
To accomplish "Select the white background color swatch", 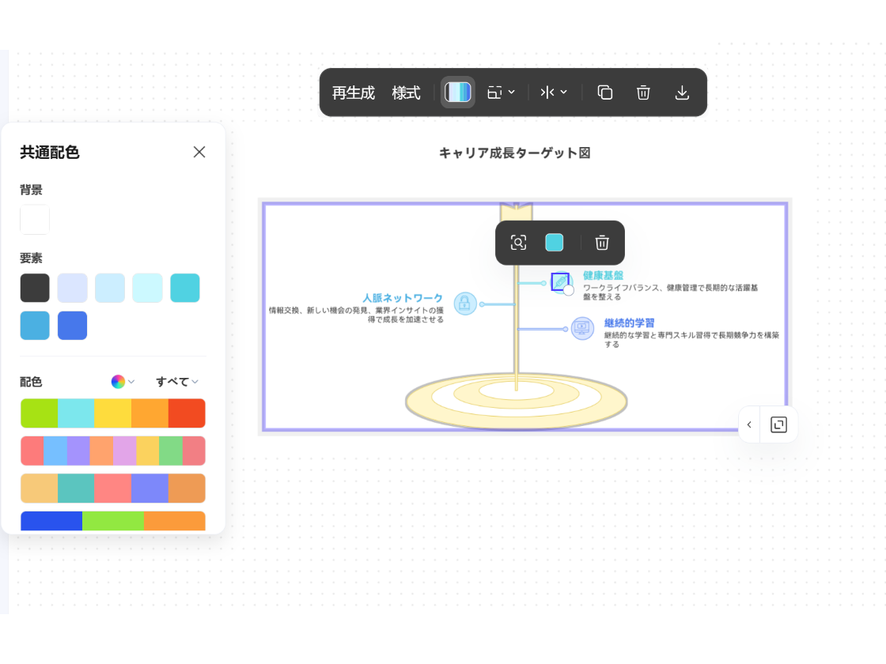I will coord(35,220).
